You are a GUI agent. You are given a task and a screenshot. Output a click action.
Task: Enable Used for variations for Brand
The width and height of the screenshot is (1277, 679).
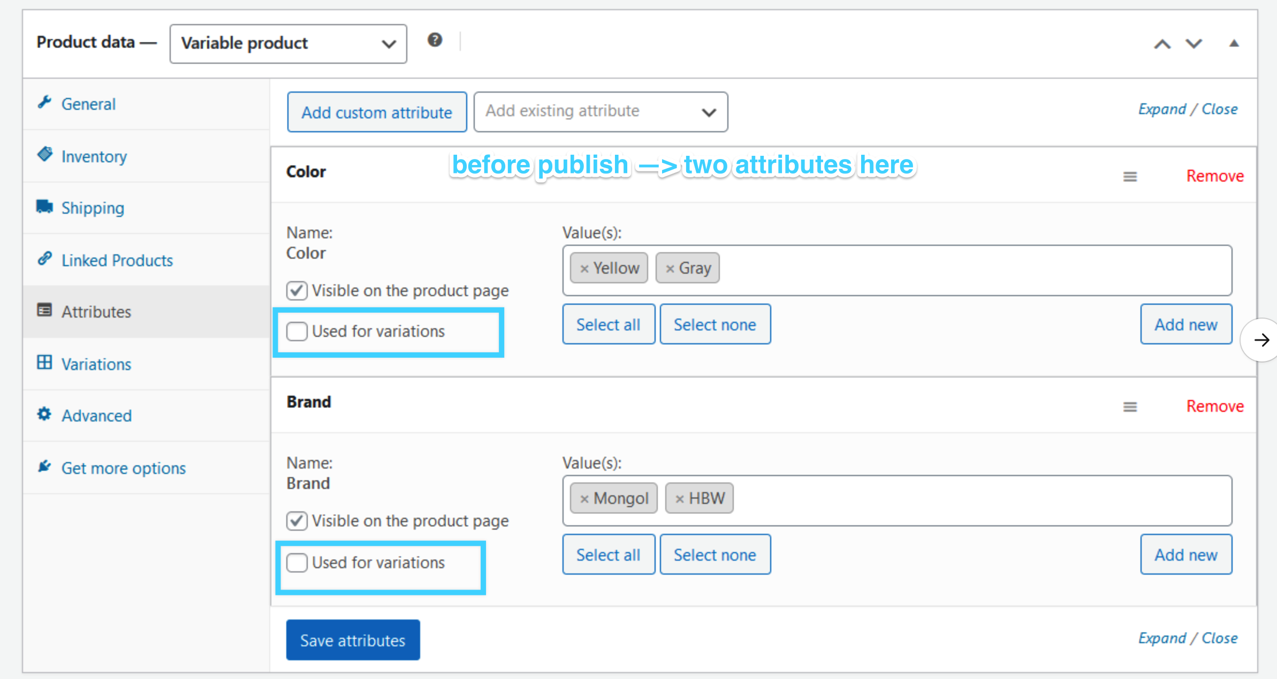pyautogui.click(x=298, y=563)
